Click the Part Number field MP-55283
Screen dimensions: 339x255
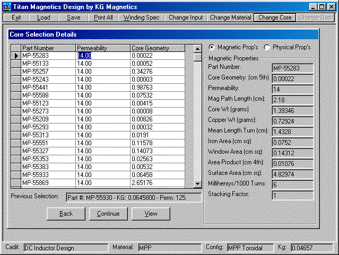click(x=292, y=68)
